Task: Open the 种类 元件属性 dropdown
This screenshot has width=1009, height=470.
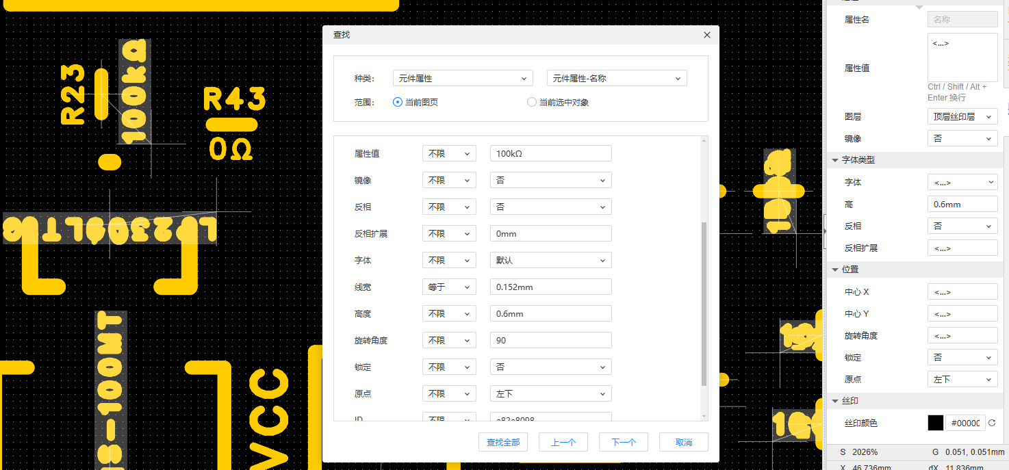Action: click(463, 79)
